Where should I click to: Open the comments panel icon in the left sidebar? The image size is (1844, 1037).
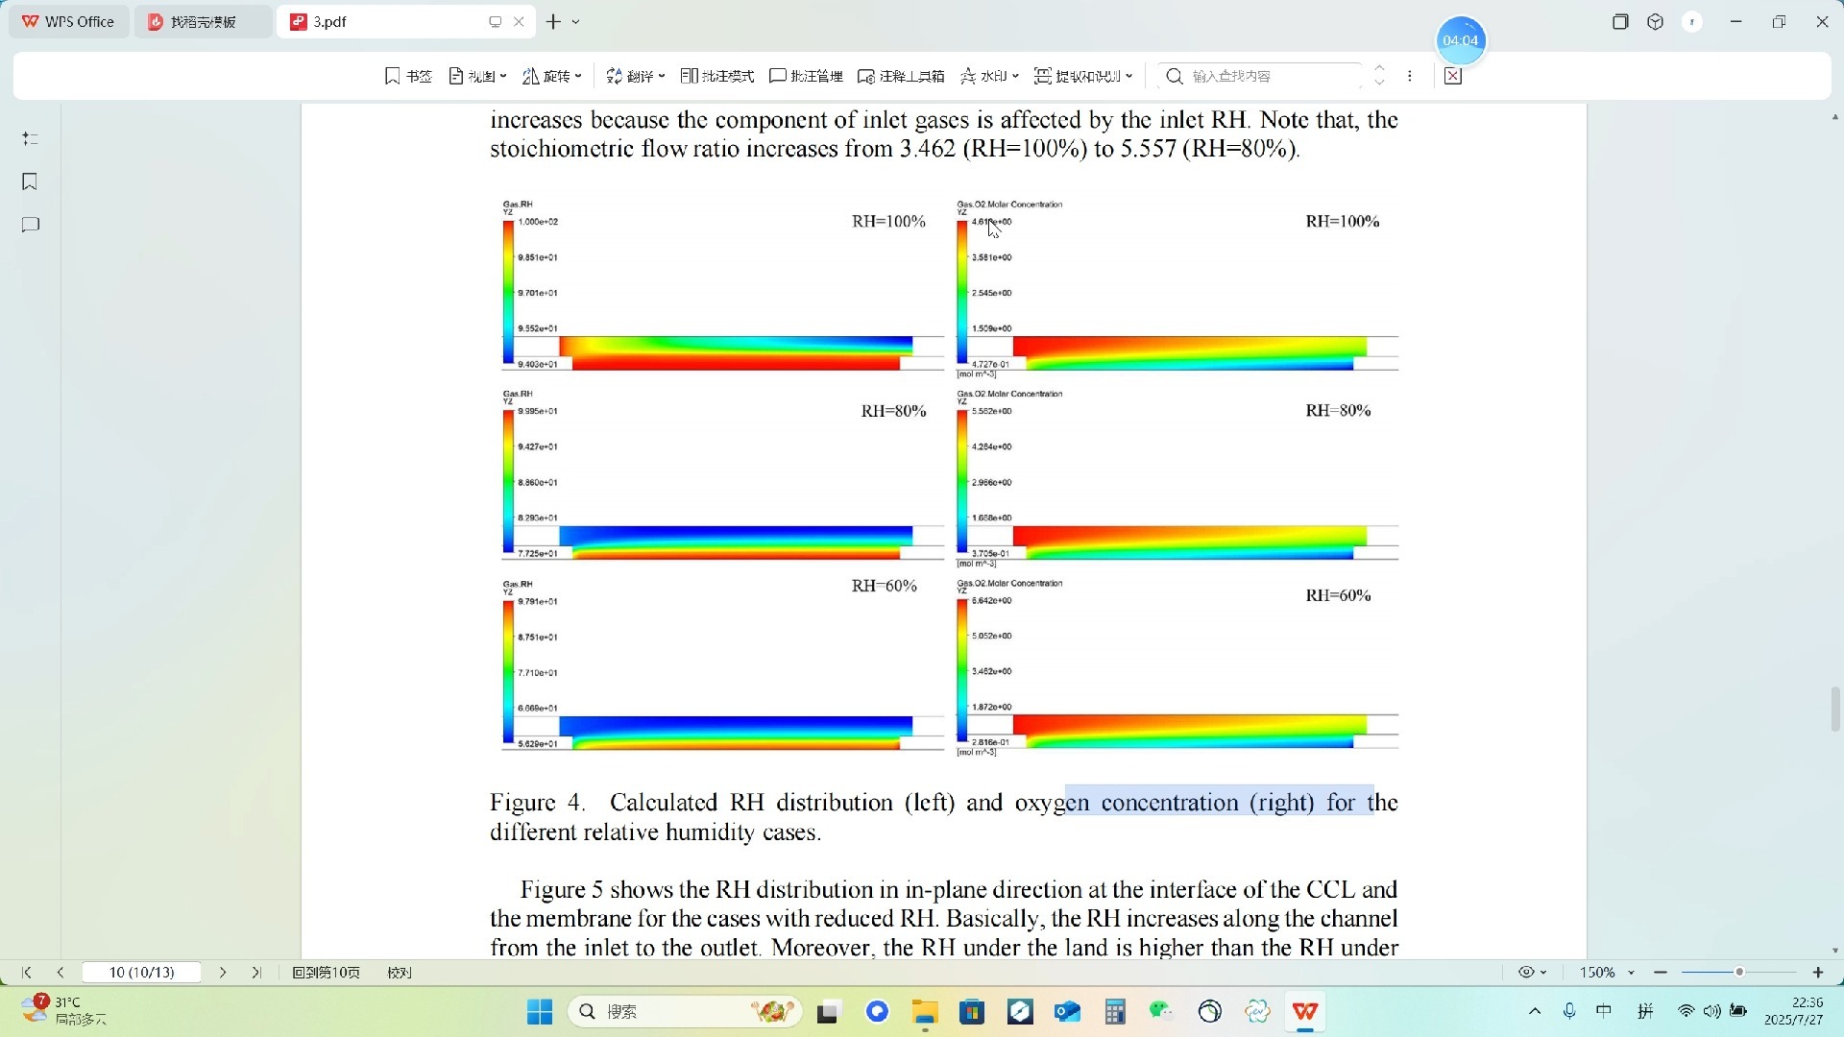tap(30, 225)
